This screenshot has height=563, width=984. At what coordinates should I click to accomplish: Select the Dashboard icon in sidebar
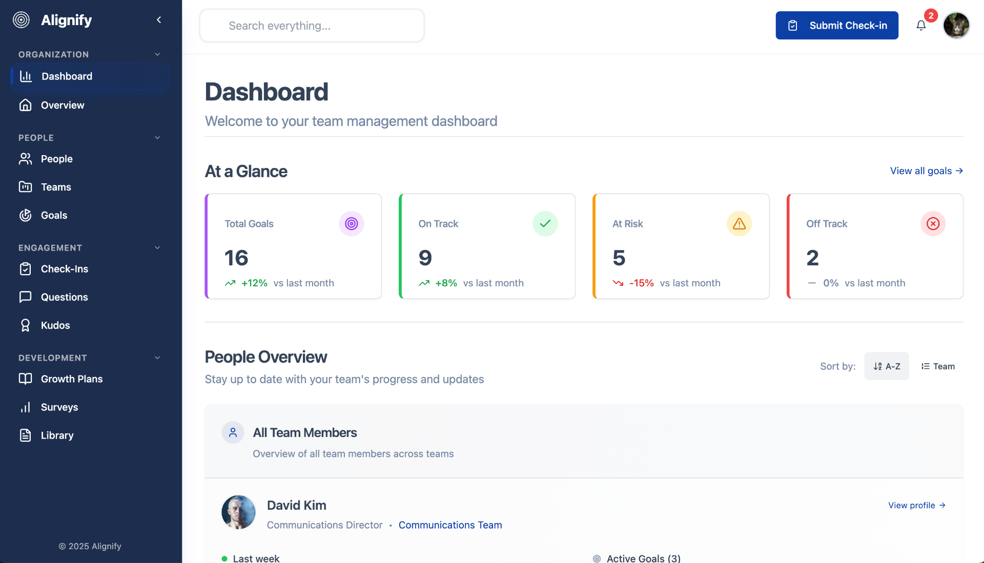(26, 76)
